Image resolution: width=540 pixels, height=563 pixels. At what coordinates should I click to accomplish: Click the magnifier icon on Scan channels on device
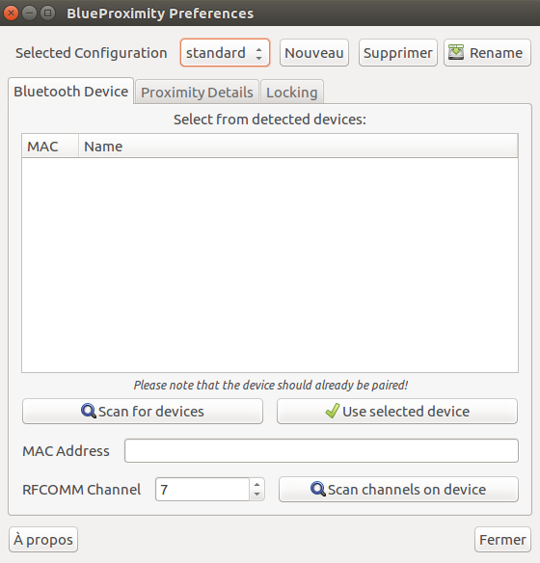318,489
